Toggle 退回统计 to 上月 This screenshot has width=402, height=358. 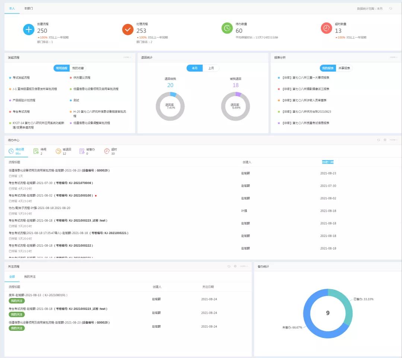point(211,68)
